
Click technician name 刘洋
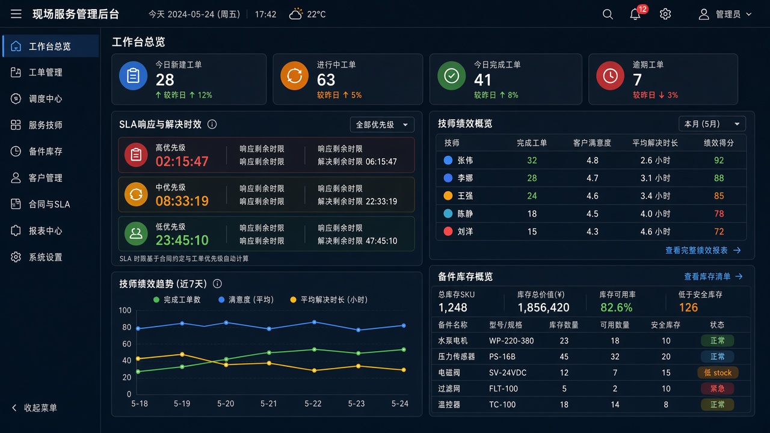click(x=465, y=232)
